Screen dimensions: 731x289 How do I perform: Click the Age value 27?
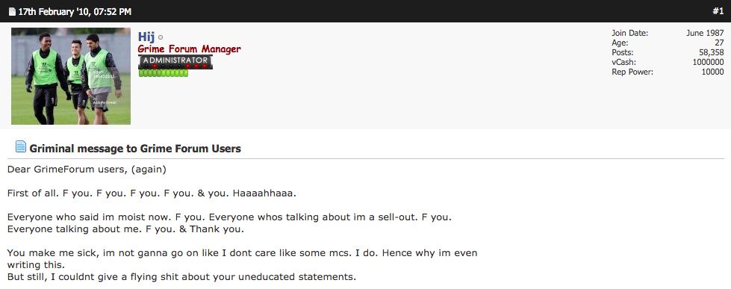(x=719, y=43)
